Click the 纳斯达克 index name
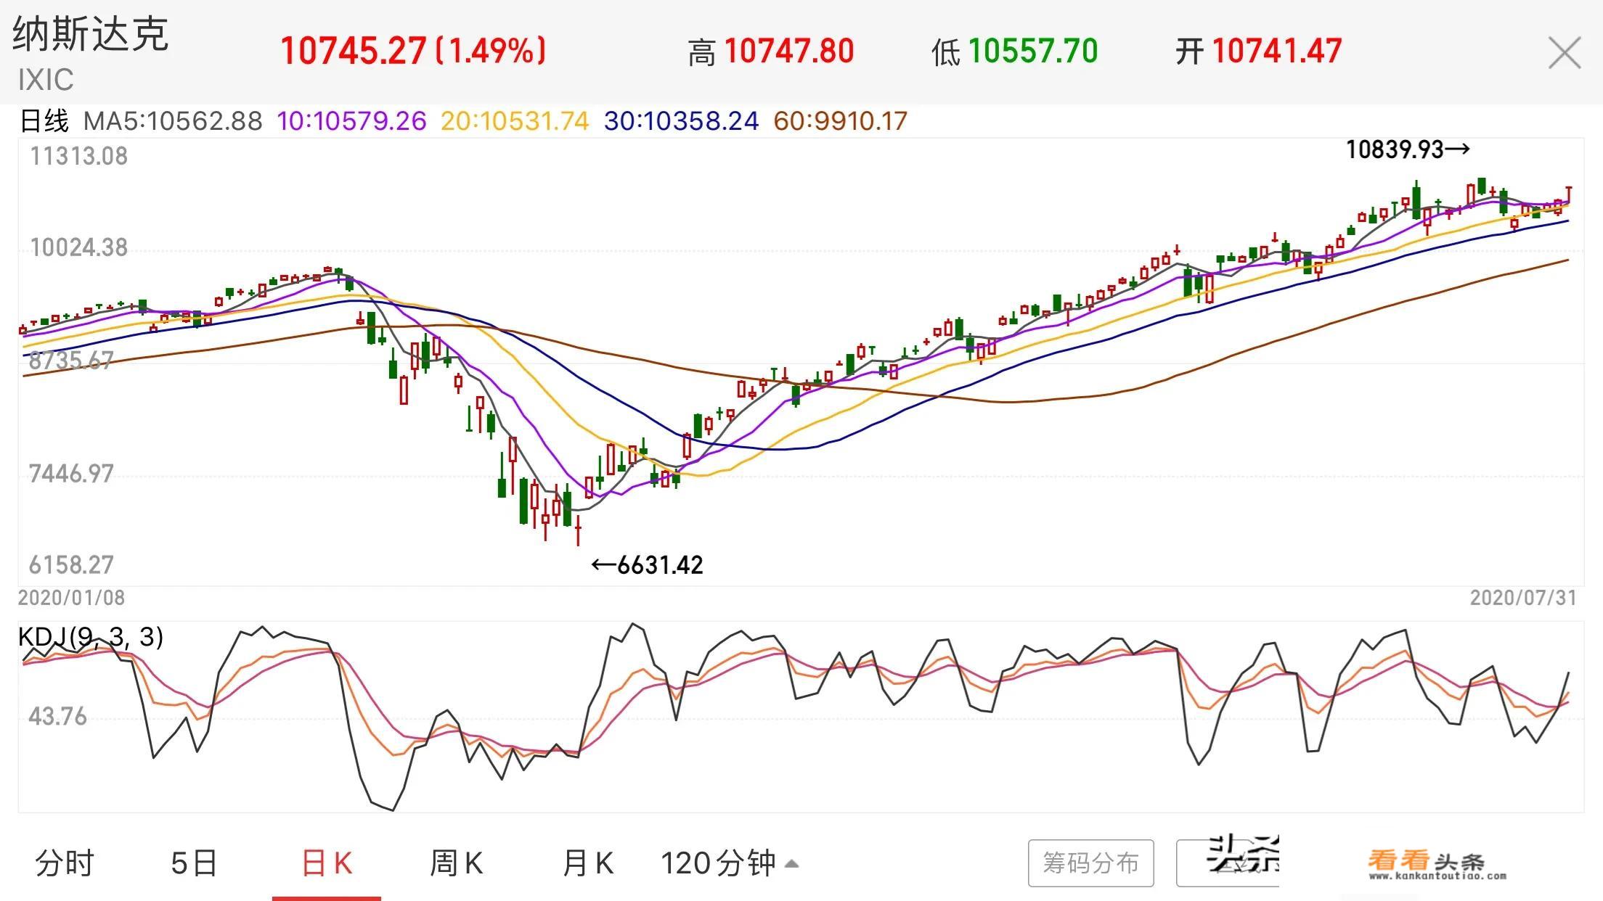Viewport: 1603px width, 901px height. [x=91, y=34]
